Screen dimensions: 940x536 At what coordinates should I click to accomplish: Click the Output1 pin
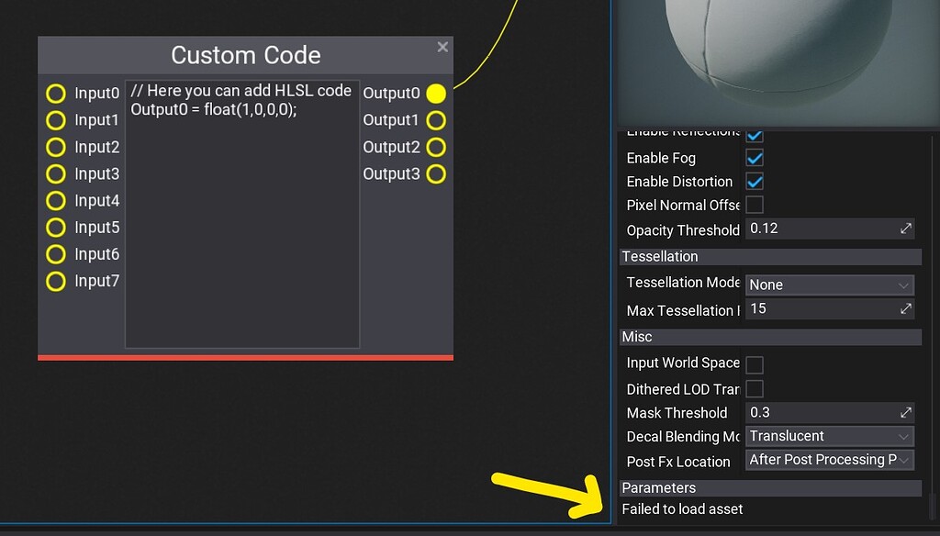point(436,119)
